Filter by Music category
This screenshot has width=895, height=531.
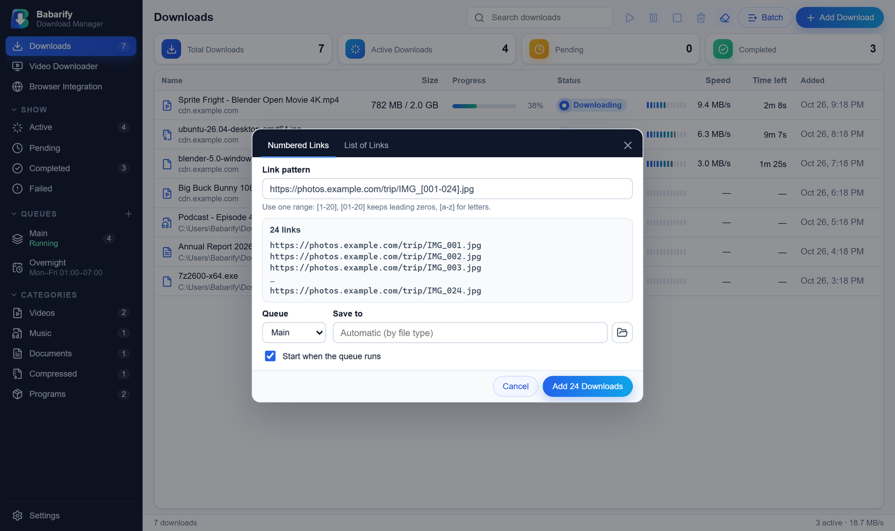point(71,333)
